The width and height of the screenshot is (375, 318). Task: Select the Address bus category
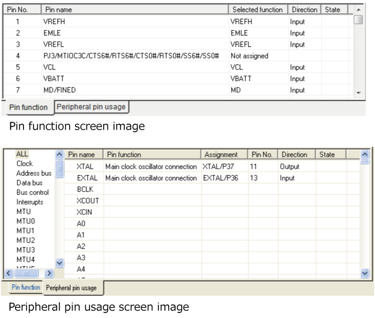coord(34,173)
